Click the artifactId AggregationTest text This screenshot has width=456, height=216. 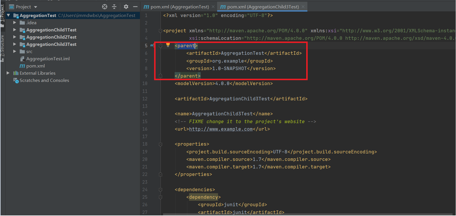[x=244, y=53]
